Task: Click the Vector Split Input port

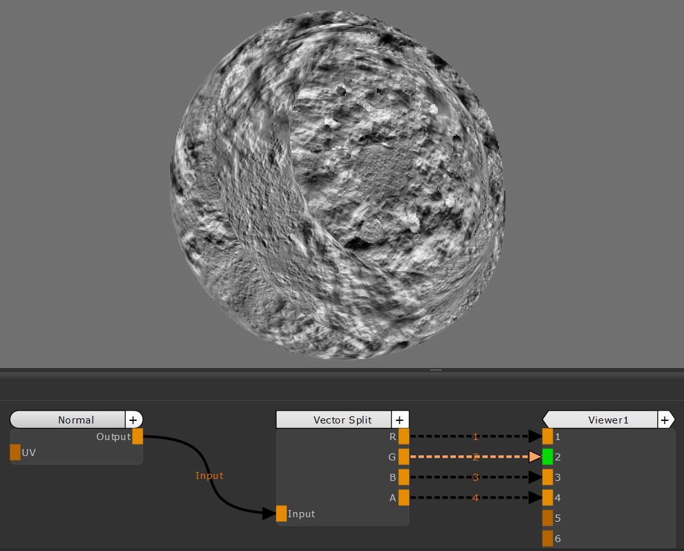Action: (282, 513)
